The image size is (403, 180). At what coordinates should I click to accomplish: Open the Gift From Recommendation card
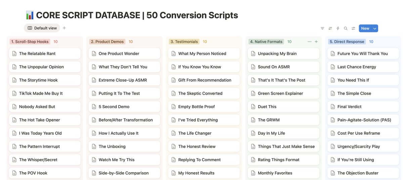tap(204, 80)
